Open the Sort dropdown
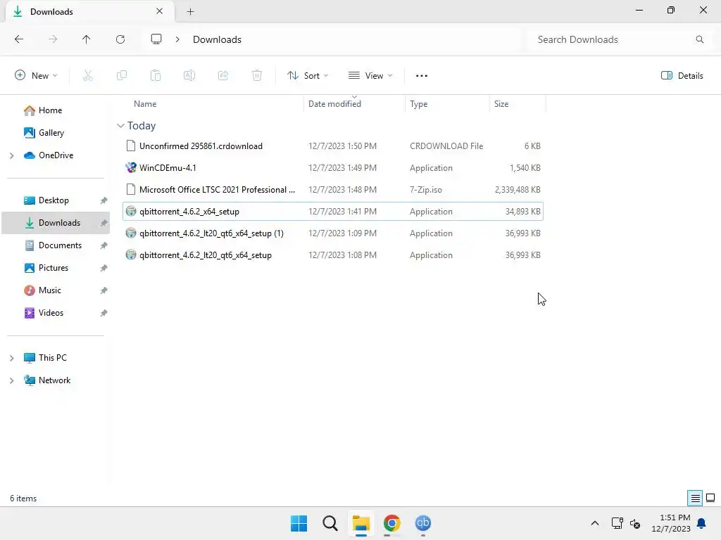This screenshot has width=721, height=540. tap(308, 76)
